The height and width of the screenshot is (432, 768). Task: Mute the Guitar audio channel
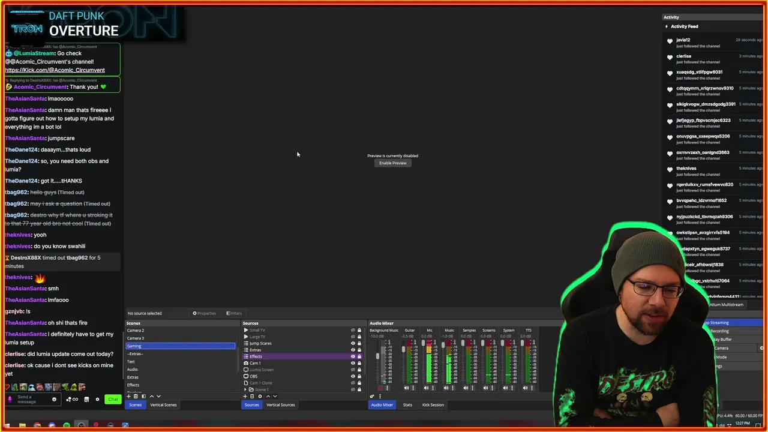point(406,388)
